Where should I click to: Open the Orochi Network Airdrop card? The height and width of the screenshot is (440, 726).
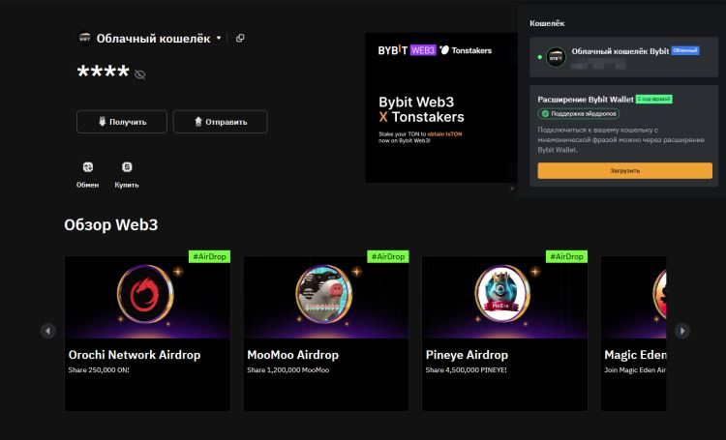pos(147,333)
